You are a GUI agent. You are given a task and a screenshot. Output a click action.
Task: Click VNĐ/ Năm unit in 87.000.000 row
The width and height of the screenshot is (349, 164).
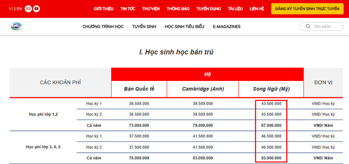tap(323, 125)
